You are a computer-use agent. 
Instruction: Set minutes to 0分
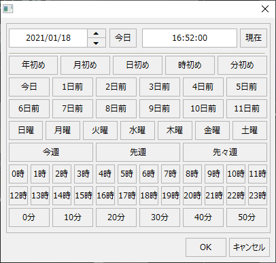coord(29,217)
